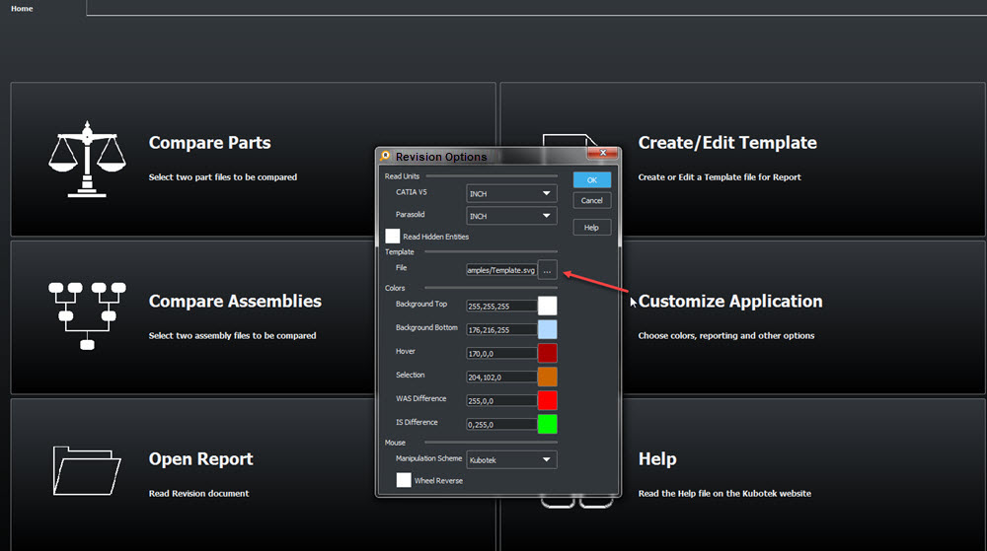Image resolution: width=987 pixels, height=551 pixels.
Task: Open the Parasolid units dropdown
Action: coord(511,216)
